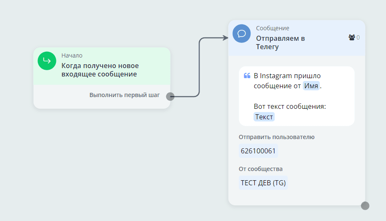The image size is (386, 221).
Task: Click the "Отправить пользователю" label
Action: click(x=277, y=137)
